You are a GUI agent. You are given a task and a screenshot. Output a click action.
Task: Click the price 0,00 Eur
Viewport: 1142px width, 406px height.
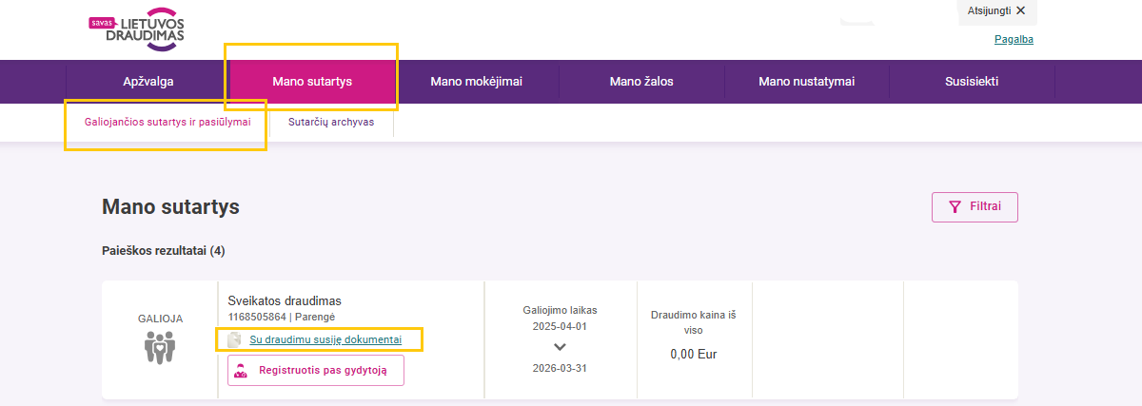coord(694,354)
